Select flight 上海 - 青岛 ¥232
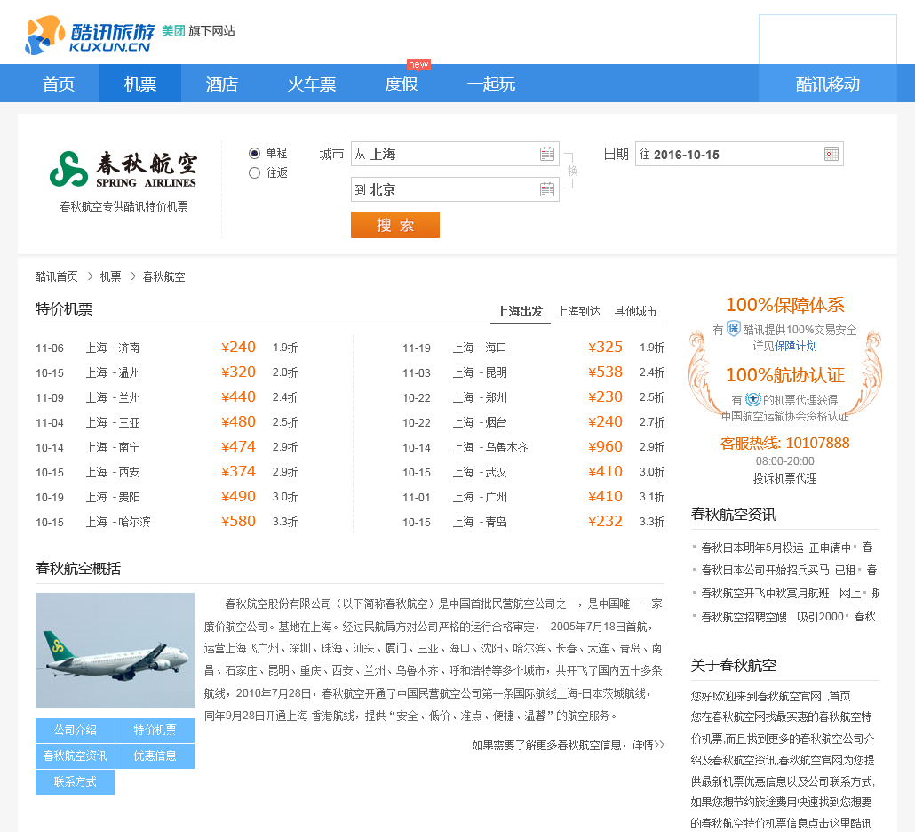915x832 pixels. tap(533, 522)
